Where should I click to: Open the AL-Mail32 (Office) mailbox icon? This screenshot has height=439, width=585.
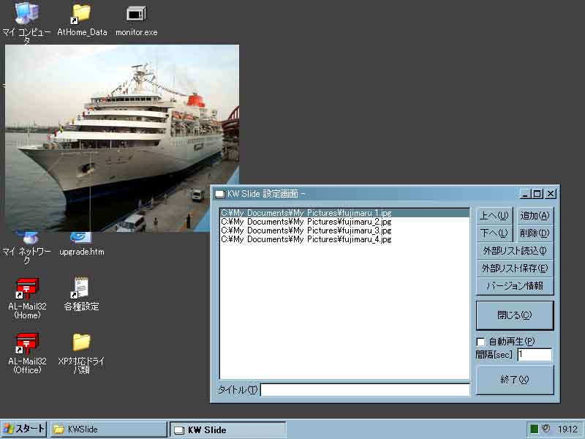pyautogui.click(x=27, y=343)
